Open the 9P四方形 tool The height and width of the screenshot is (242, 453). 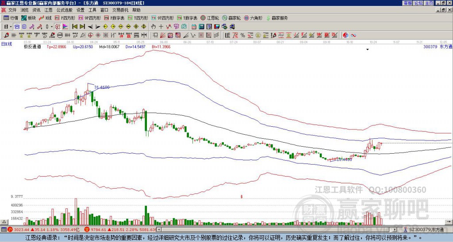click(x=89, y=18)
